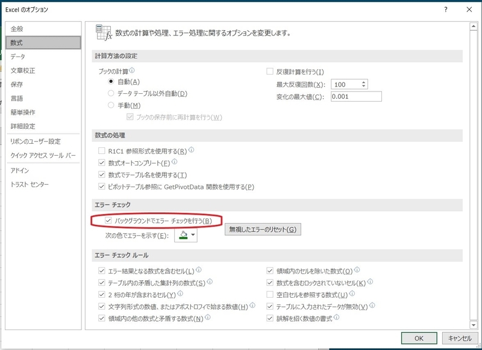This screenshot has height=350, width=482.
Task: Open 簡単操作 options category
Action: 43,112
